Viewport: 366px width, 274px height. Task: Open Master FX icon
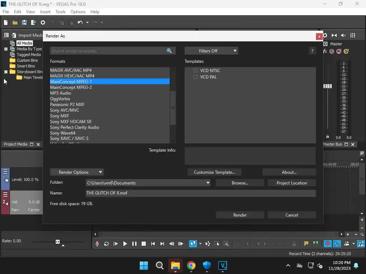click(325, 51)
